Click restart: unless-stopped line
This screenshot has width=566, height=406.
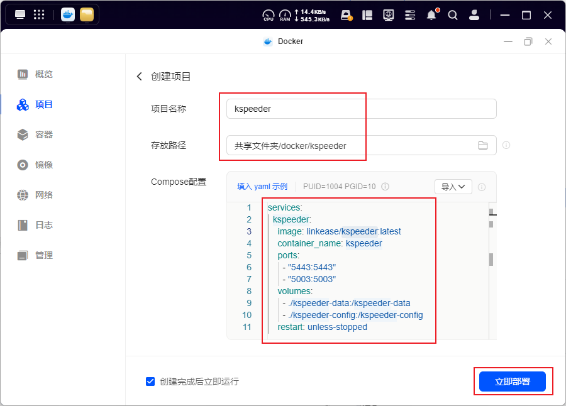click(x=322, y=327)
